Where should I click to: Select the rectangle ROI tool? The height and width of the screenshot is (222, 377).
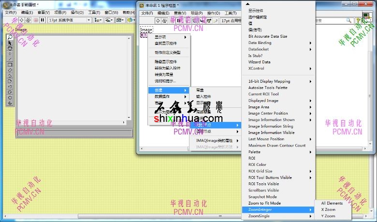[x=10, y=64]
